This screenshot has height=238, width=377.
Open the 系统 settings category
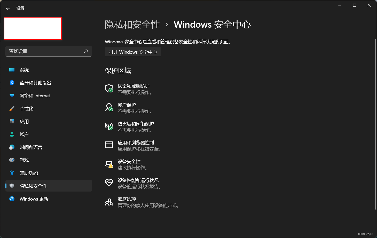point(49,70)
